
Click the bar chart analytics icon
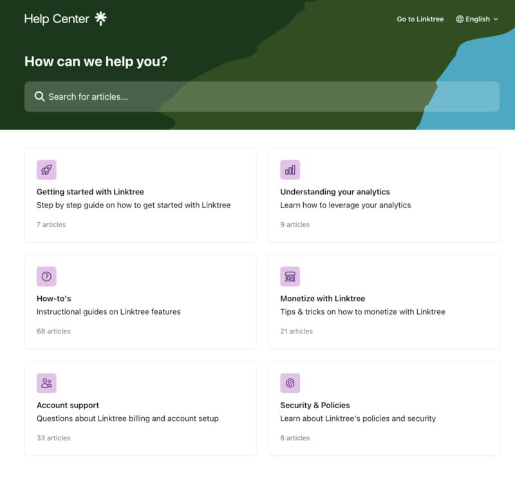click(x=290, y=170)
